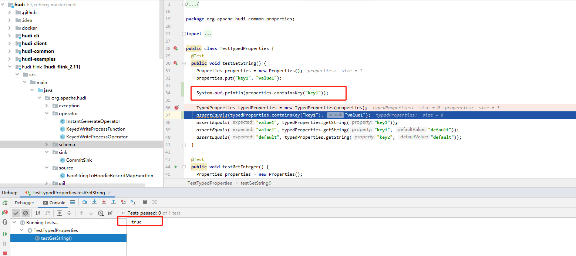Select the hudi-examples module
Screen dimensions: 576x256
point(38,59)
